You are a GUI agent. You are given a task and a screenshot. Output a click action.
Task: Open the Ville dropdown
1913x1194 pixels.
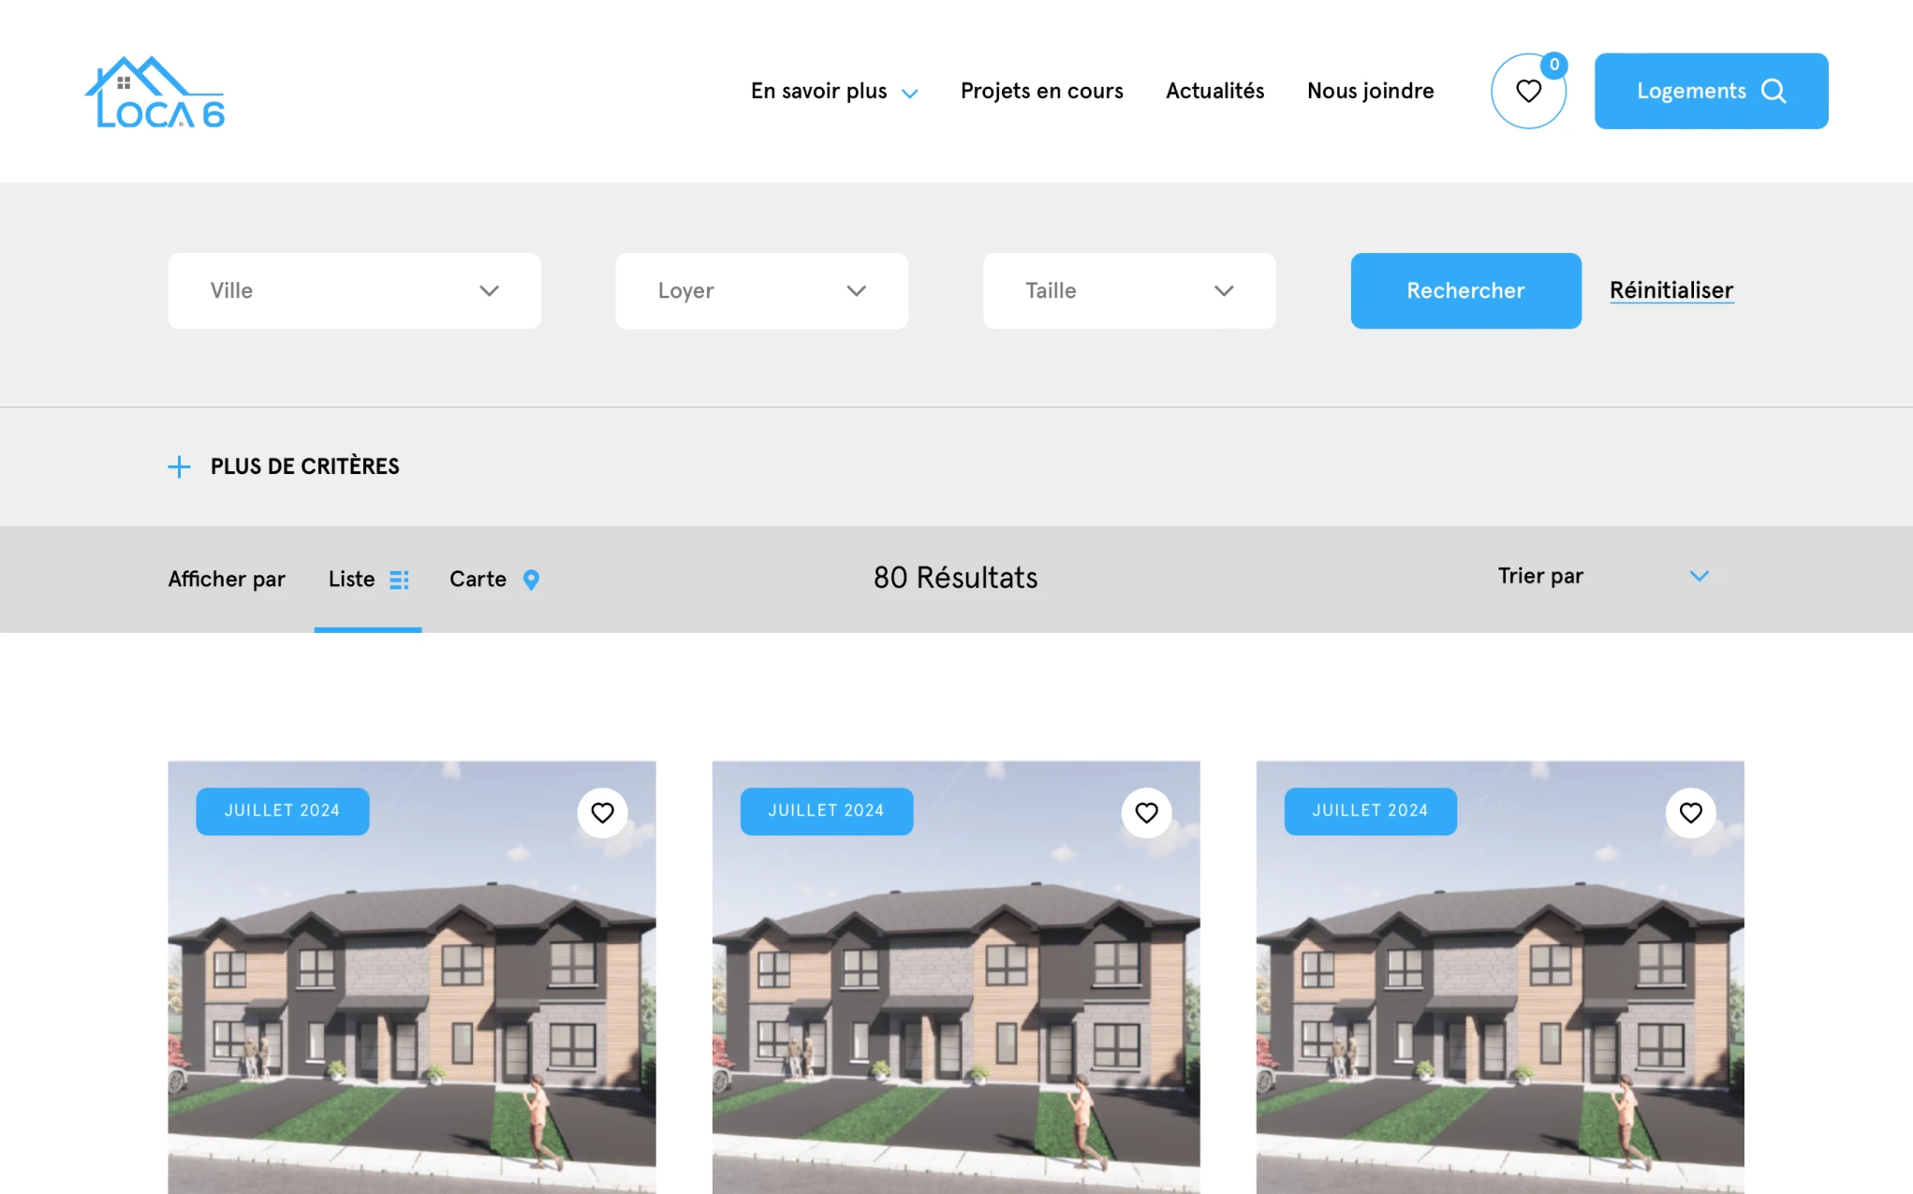click(x=354, y=290)
